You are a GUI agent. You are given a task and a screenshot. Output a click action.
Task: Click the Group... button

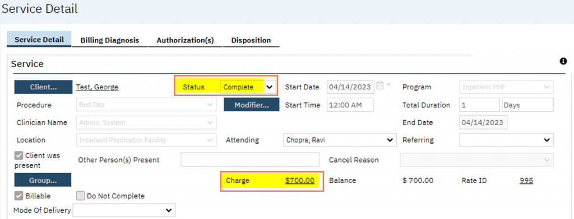tap(43, 180)
